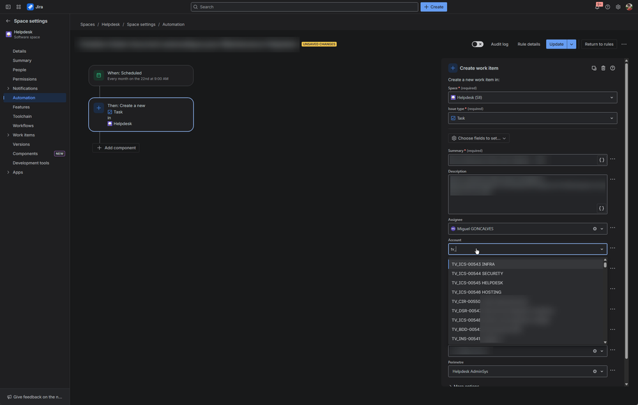Select TV_ICS-00545 HELPDESK option
The height and width of the screenshot is (405, 638).
click(526, 283)
